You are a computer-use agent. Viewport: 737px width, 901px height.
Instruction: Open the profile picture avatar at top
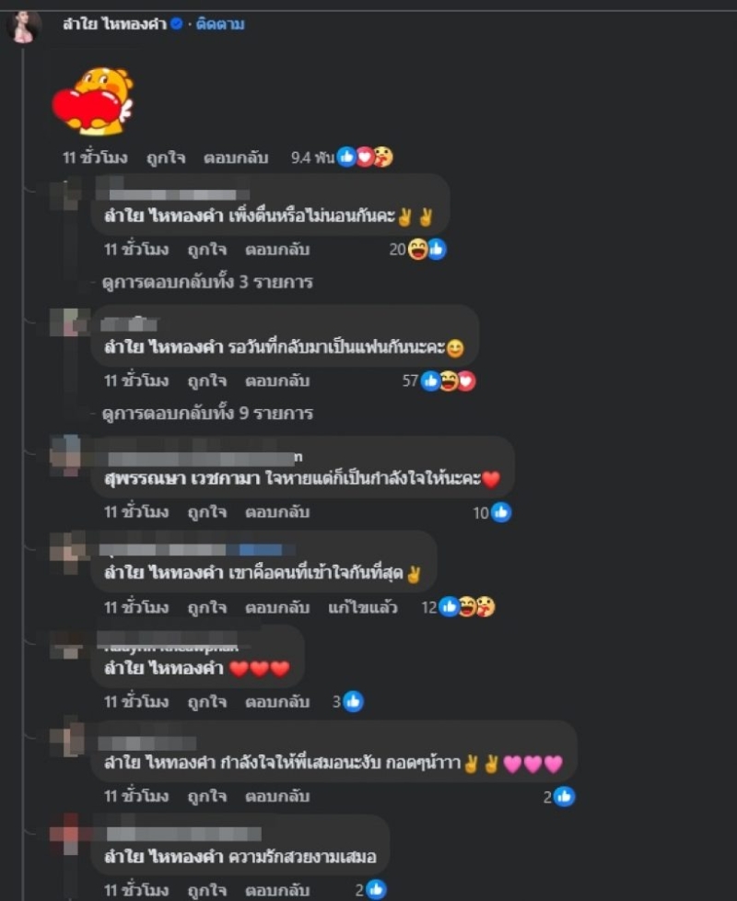(24, 27)
